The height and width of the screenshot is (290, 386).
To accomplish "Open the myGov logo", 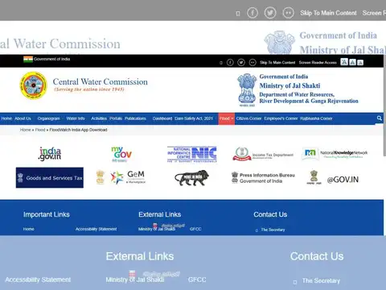I will (121, 154).
